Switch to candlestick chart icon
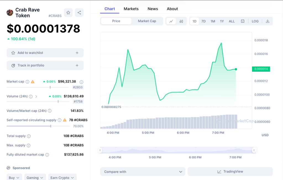This screenshot has width=283, height=180. (181, 21)
